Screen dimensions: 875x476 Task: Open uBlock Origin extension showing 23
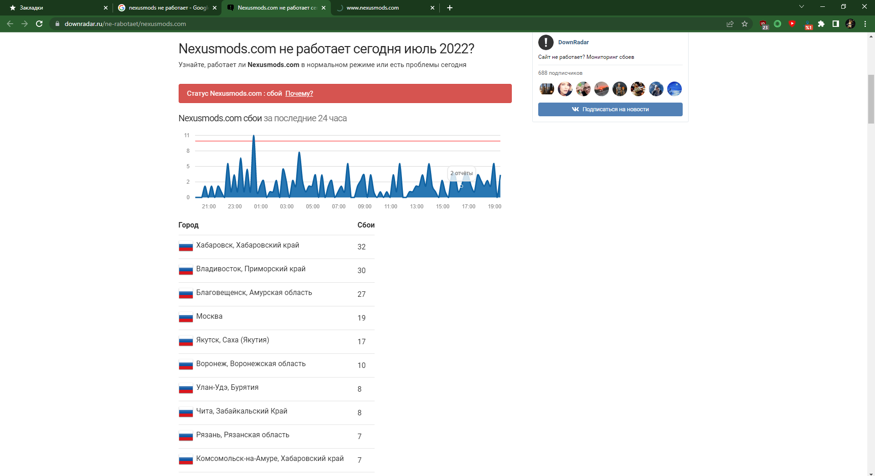764,24
